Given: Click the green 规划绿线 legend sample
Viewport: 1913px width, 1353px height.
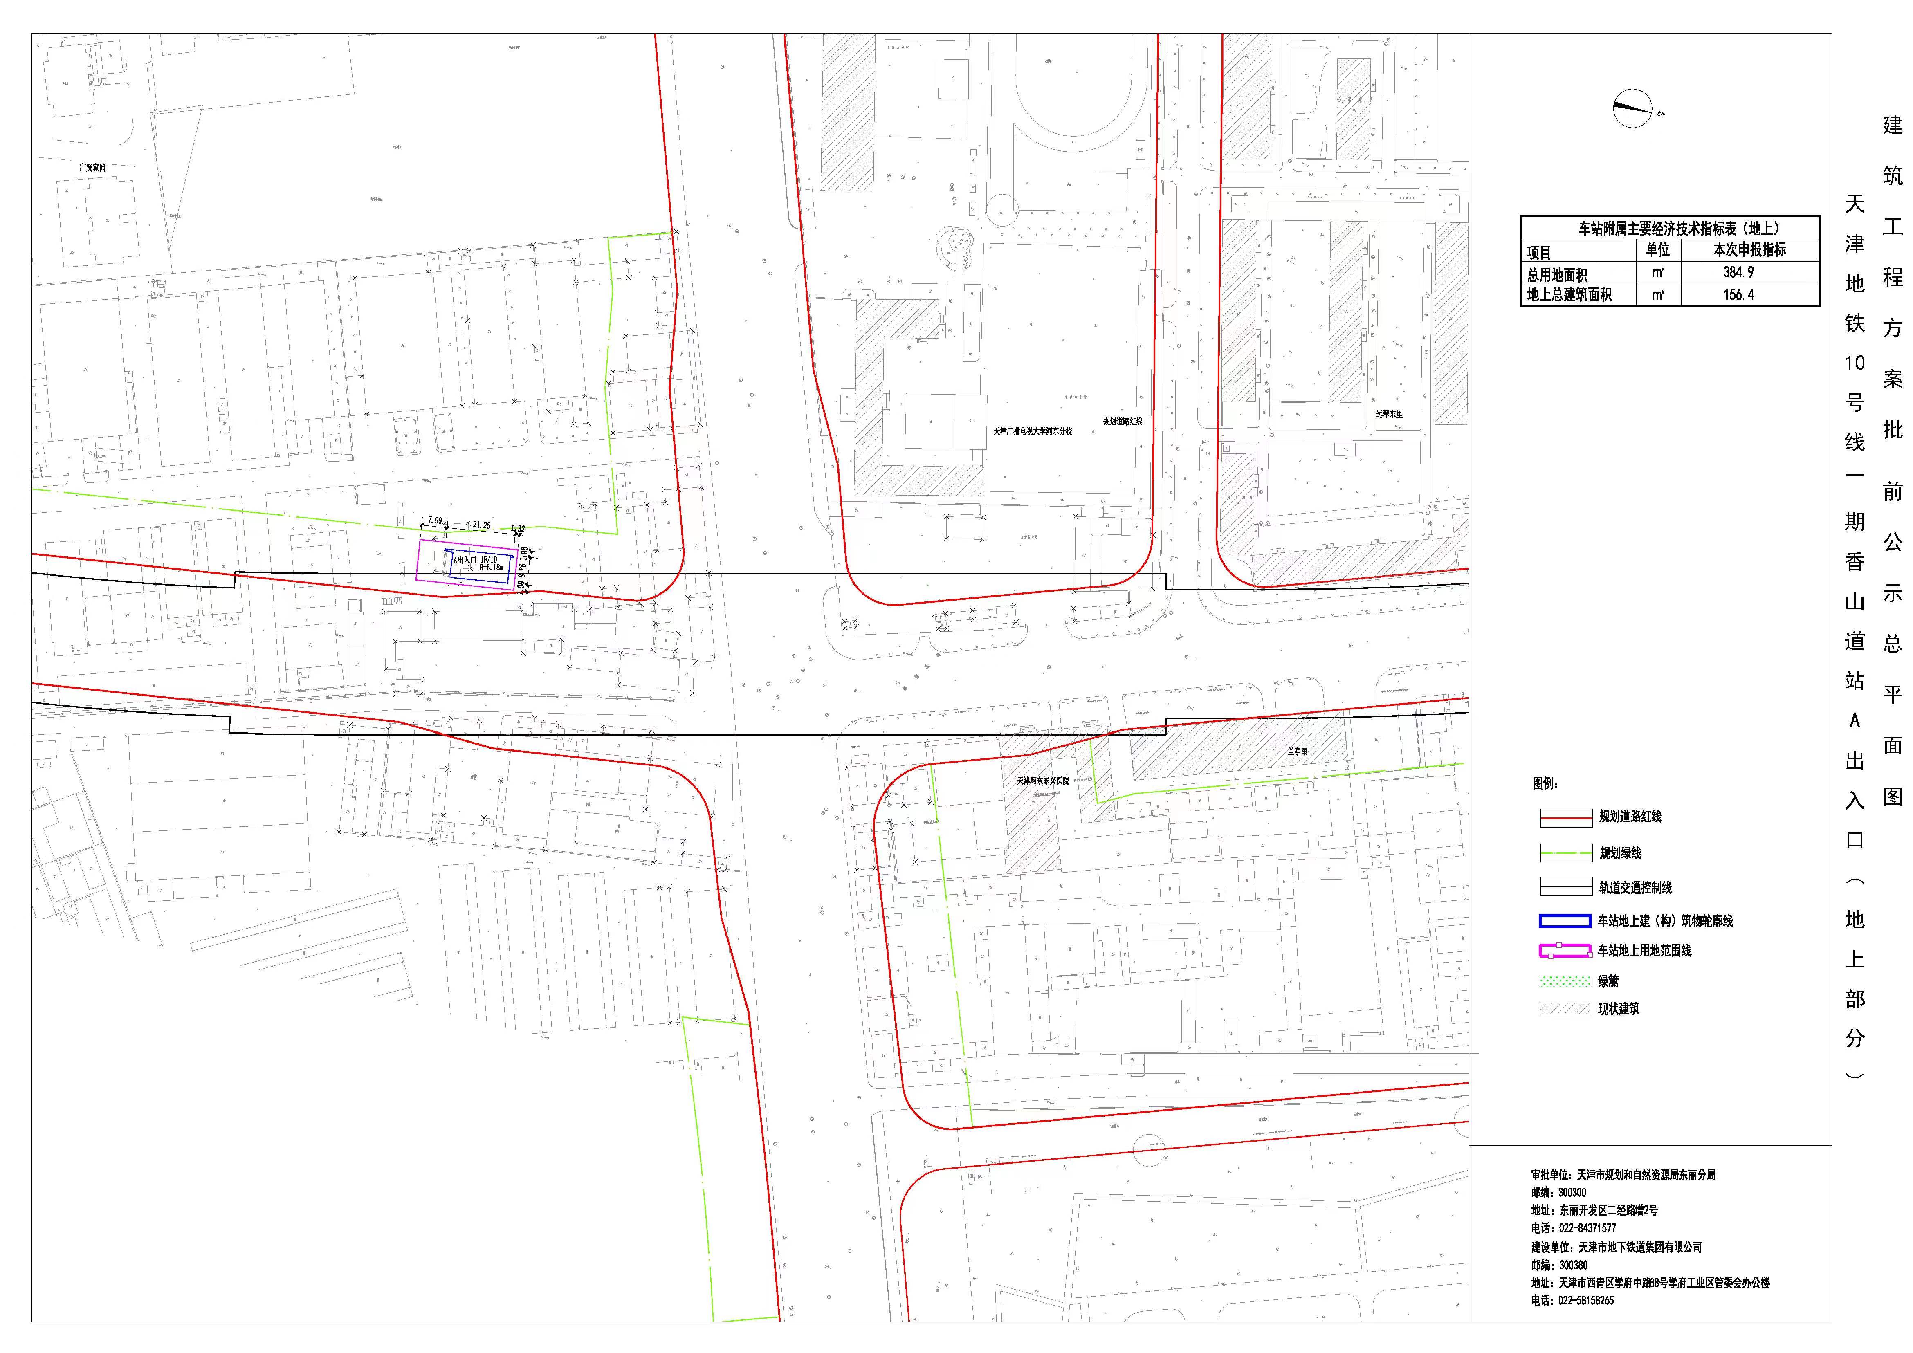Looking at the screenshot, I should pyautogui.click(x=1565, y=852).
